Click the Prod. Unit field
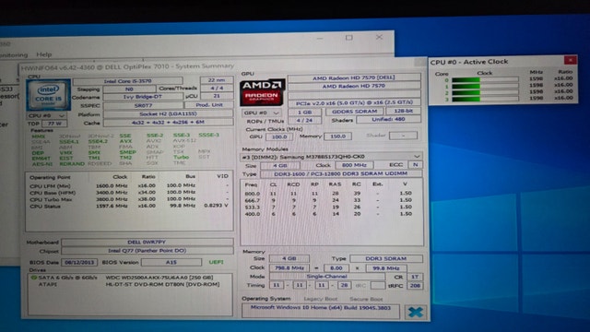This screenshot has width=590, height=332. [x=209, y=105]
